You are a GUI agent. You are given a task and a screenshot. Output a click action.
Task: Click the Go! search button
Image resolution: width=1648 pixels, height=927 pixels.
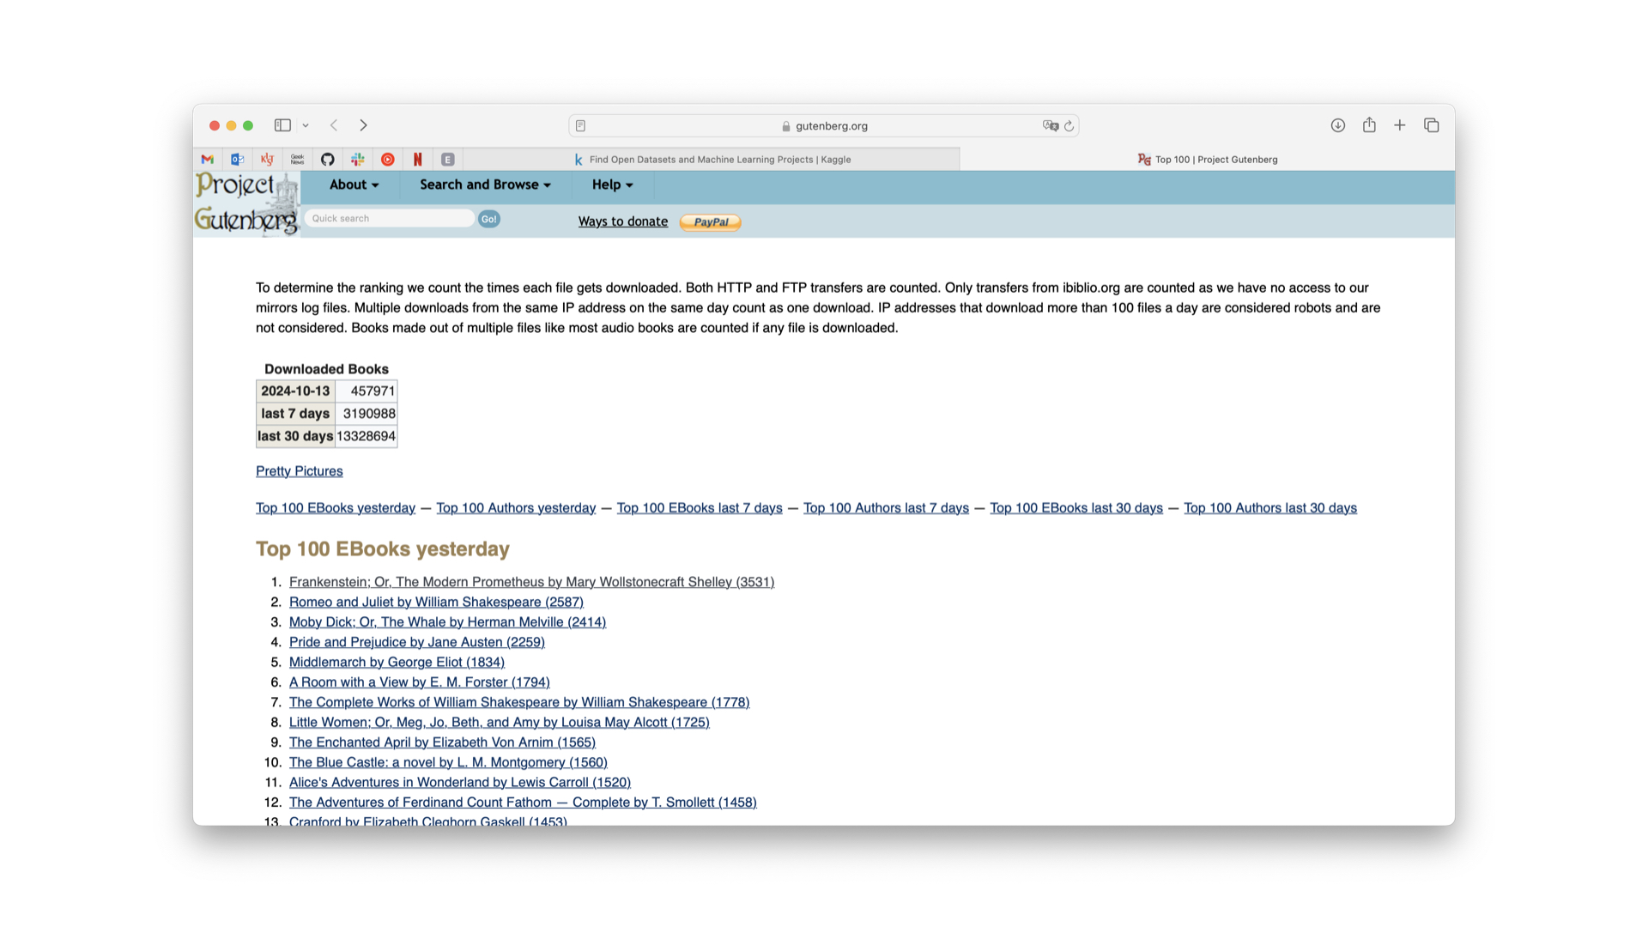(489, 219)
